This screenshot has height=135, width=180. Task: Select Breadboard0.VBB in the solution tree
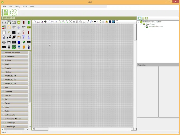pyautogui.click(x=156, y=26)
